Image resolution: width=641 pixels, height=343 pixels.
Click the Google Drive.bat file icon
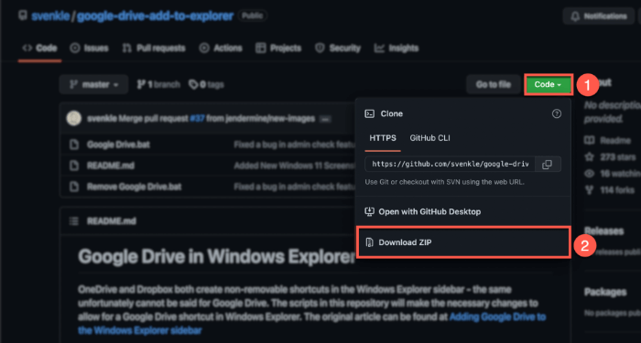[73, 145]
